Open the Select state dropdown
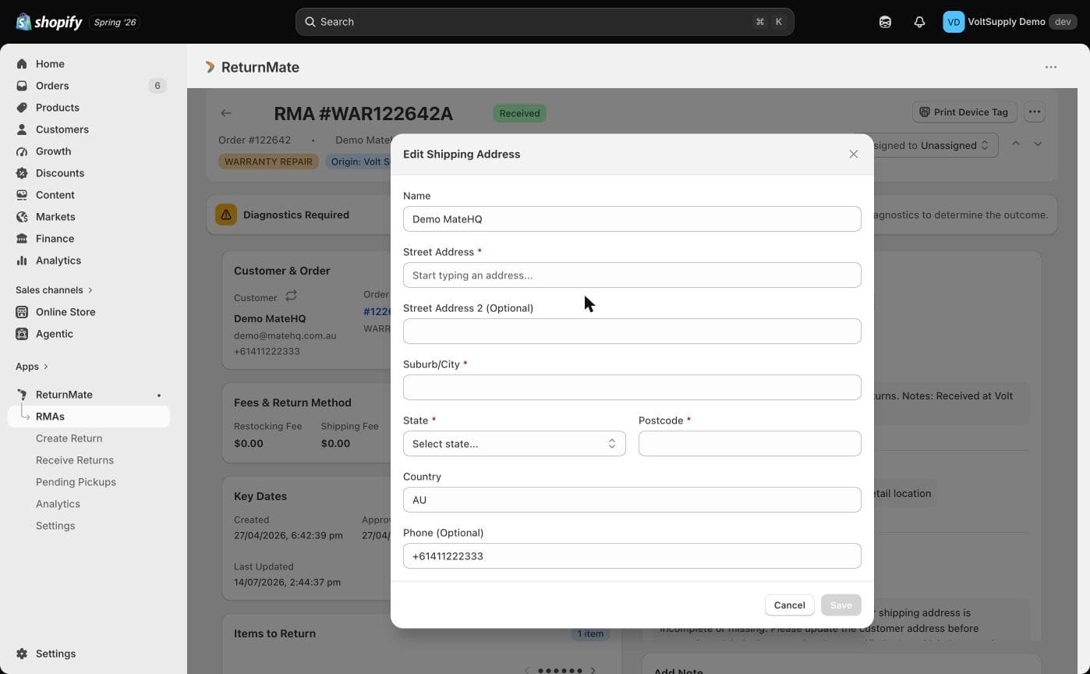Viewport: 1090px width, 674px height. tap(514, 444)
